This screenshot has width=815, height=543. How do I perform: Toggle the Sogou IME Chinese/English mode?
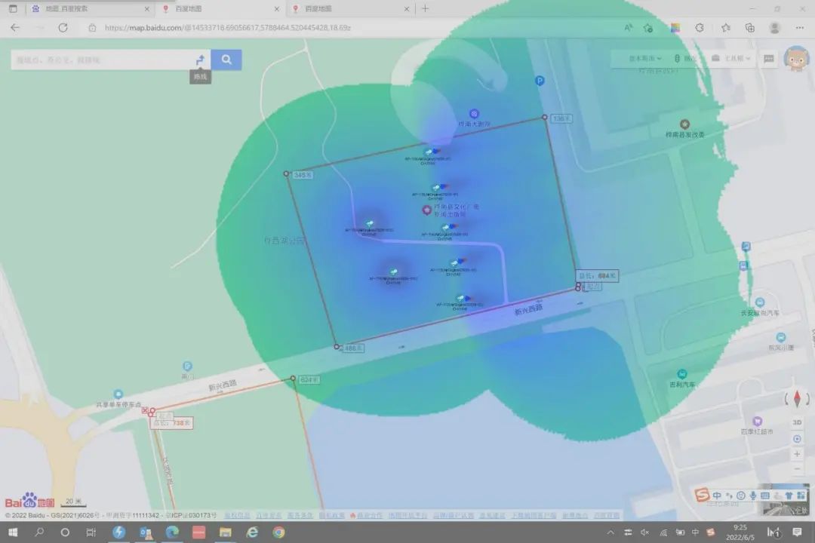[x=716, y=495]
